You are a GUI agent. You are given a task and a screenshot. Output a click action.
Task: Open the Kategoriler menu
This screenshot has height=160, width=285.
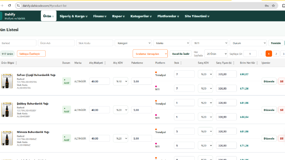click(141, 16)
